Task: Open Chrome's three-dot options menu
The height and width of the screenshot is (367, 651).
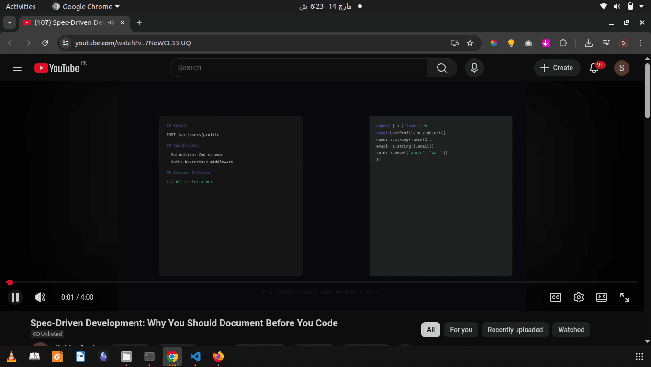Action: 640,43
